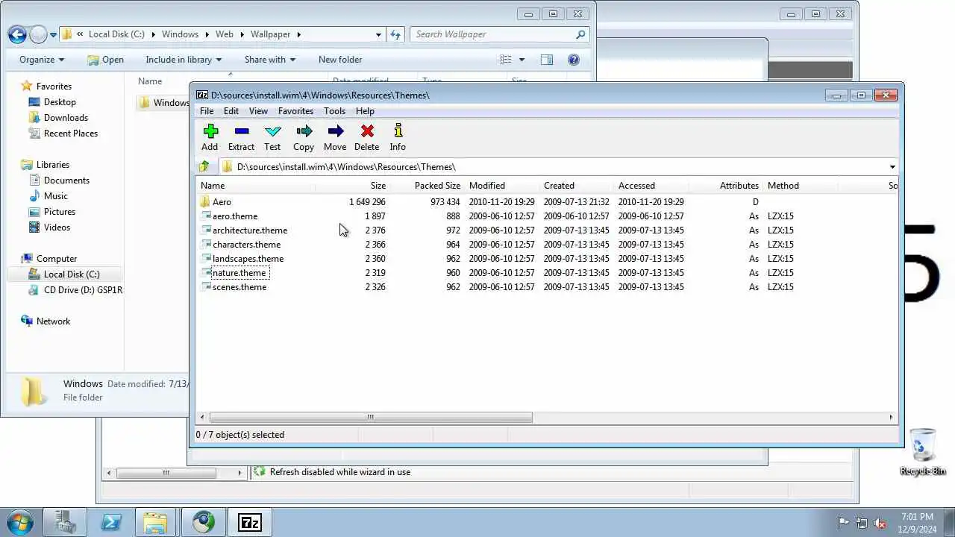The height and width of the screenshot is (537, 955).
Task: Open the 7-Zip Edit menu
Action: point(231,111)
